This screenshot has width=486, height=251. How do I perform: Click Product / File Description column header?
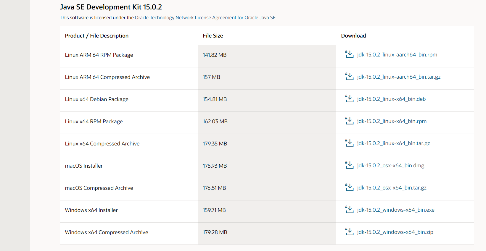click(x=97, y=36)
